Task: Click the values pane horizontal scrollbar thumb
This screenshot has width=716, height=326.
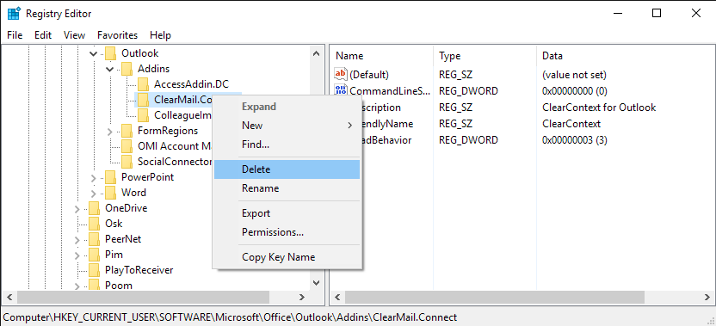Action: click(495, 298)
